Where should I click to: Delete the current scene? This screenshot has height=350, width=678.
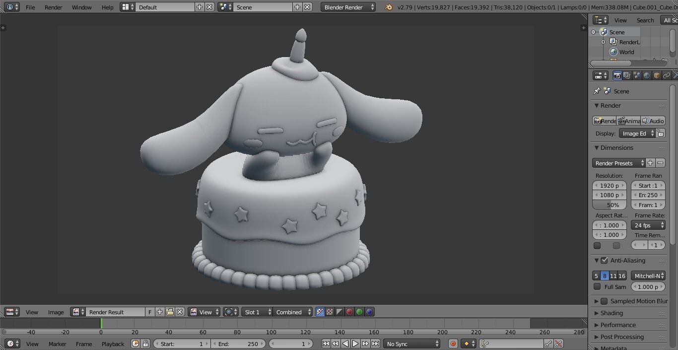(x=307, y=7)
